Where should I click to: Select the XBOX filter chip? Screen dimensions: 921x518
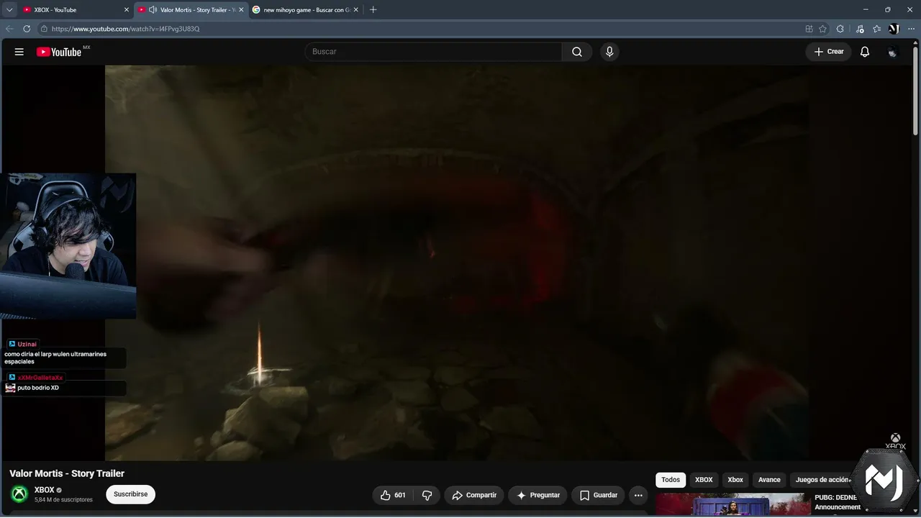click(704, 480)
